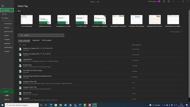Switch to Excel in the taskbar
This screenshot has height=107, width=190.
95,105
